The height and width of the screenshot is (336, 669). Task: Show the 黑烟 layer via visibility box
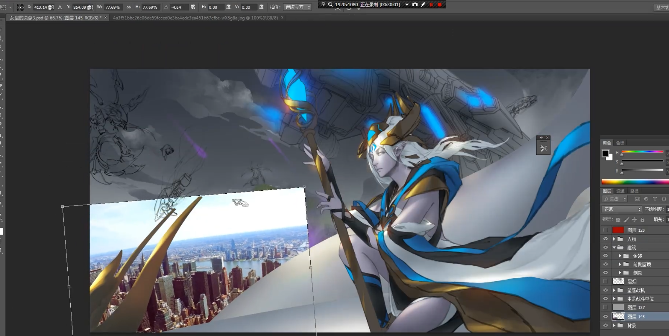click(x=605, y=281)
